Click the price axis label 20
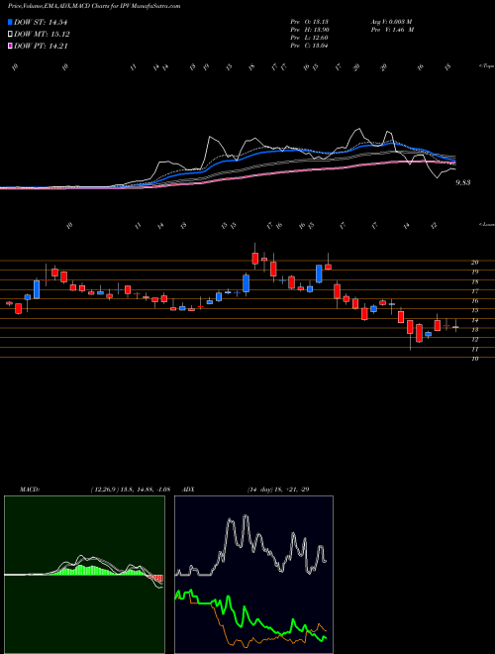 coord(474,262)
